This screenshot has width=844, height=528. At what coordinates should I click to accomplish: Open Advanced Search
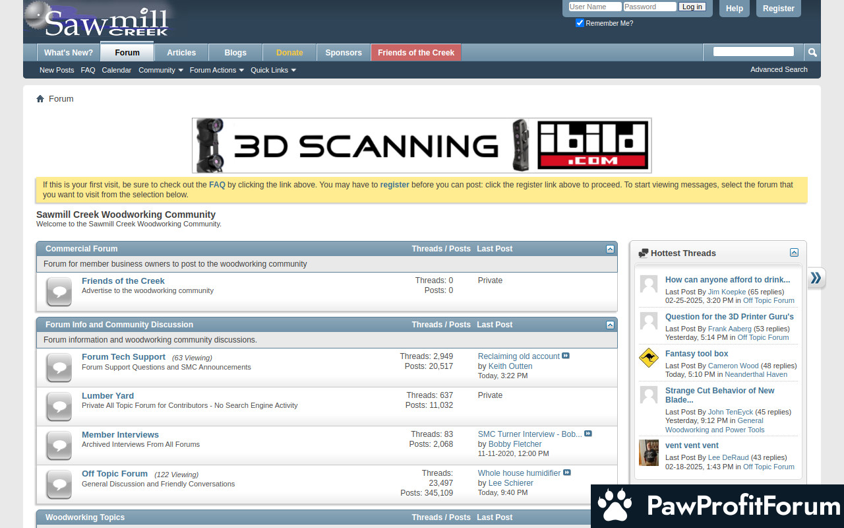[779, 69]
